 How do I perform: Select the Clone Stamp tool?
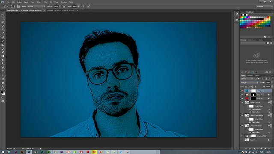pyautogui.click(x=3, y=45)
